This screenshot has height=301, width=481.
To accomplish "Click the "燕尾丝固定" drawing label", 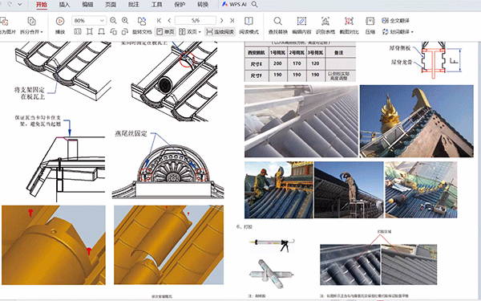I will (x=131, y=133).
